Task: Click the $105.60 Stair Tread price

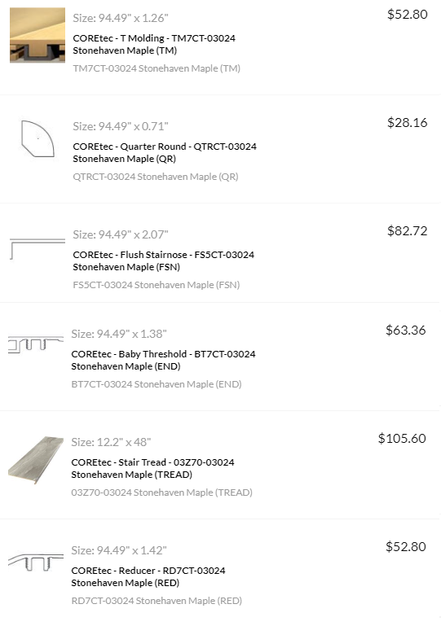Action: pyautogui.click(x=402, y=438)
